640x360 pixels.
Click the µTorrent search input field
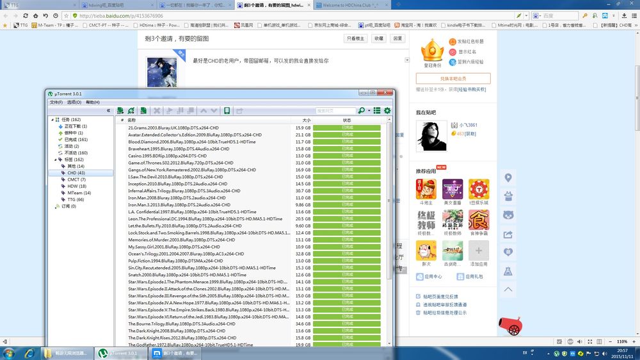(x=335, y=111)
